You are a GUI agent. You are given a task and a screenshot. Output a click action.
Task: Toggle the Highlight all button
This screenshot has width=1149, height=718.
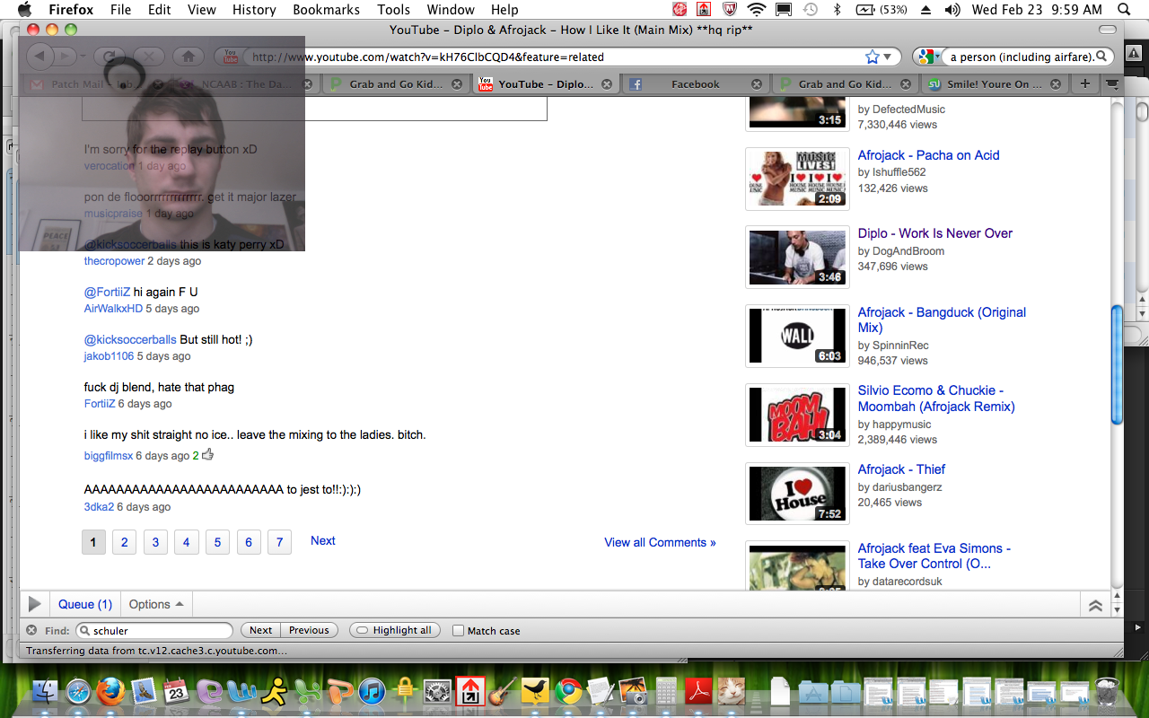(x=394, y=630)
